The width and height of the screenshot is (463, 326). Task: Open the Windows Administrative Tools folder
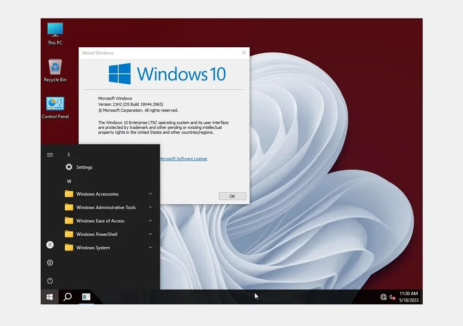point(109,208)
